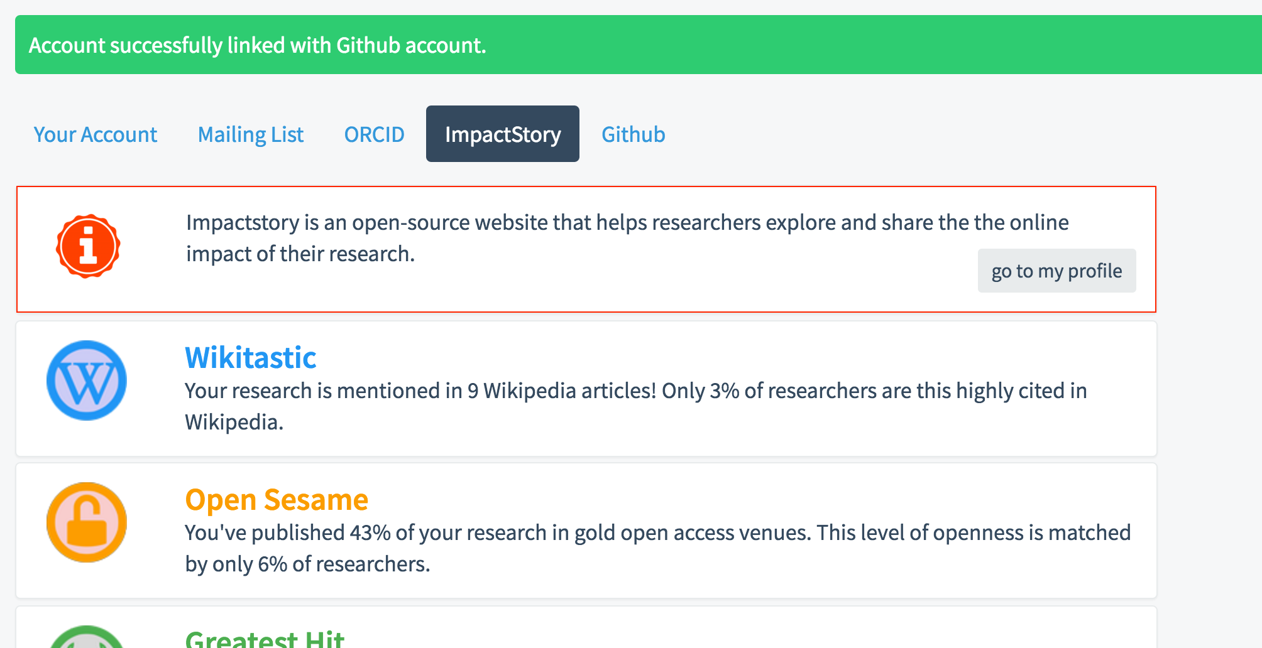Image resolution: width=1262 pixels, height=648 pixels.
Task: Select the ImpactStory tab
Action: (x=502, y=134)
